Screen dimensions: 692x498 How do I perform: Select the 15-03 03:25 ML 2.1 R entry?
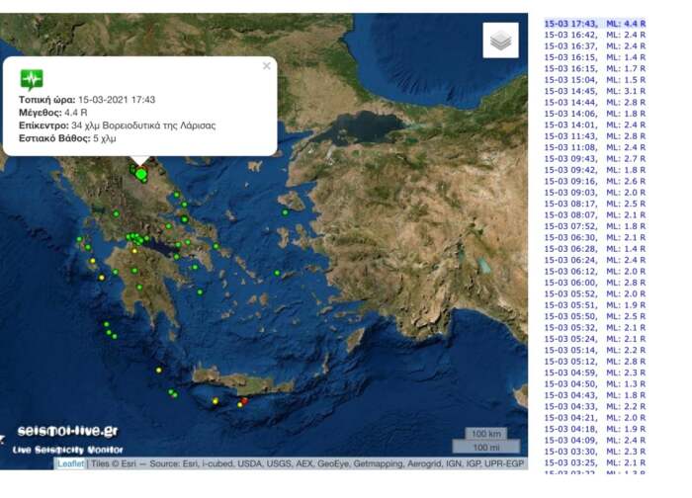[594, 462]
